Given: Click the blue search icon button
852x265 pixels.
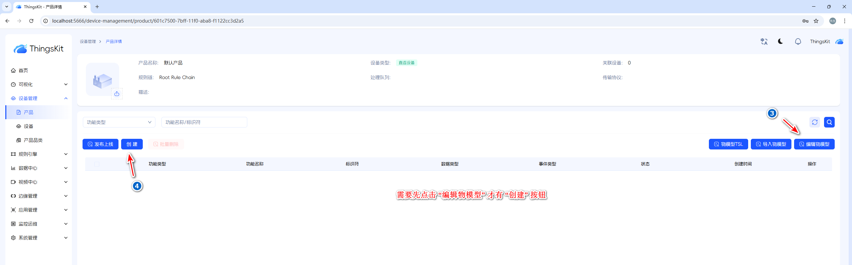Looking at the screenshot, I should (x=829, y=122).
